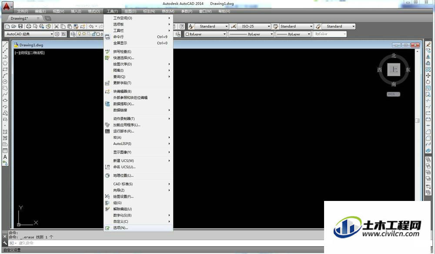Select the Erase tool in Modify toolbar
Viewport: 435px width, 254px height.
coord(428,44)
